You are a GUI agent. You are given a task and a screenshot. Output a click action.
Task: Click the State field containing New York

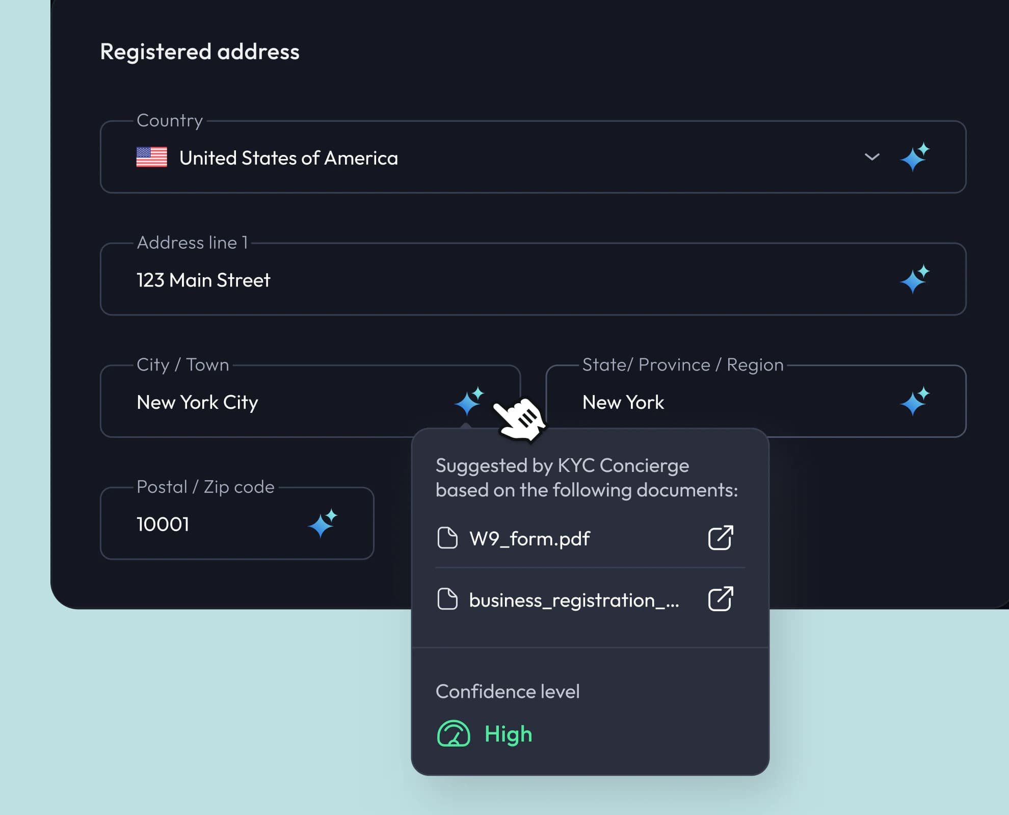point(756,401)
